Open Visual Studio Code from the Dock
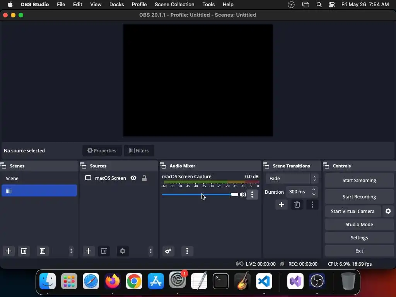Image resolution: width=396 pixels, height=297 pixels. pyautogui.click(x=264, y=281)
